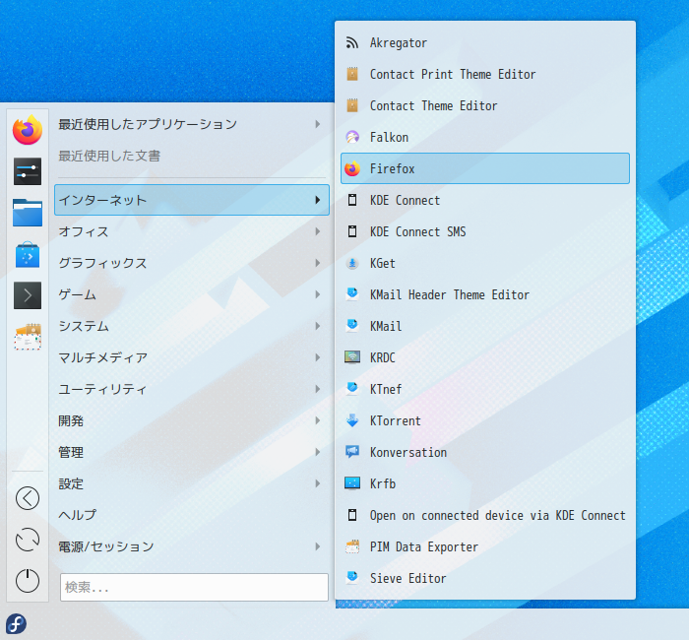Expand the ゲーム submenu arrow
The width and height of the screenshot is (689, 640).
[318, 294]
